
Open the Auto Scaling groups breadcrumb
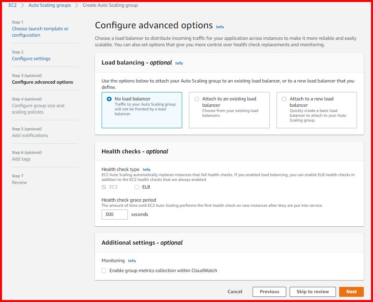49,5
